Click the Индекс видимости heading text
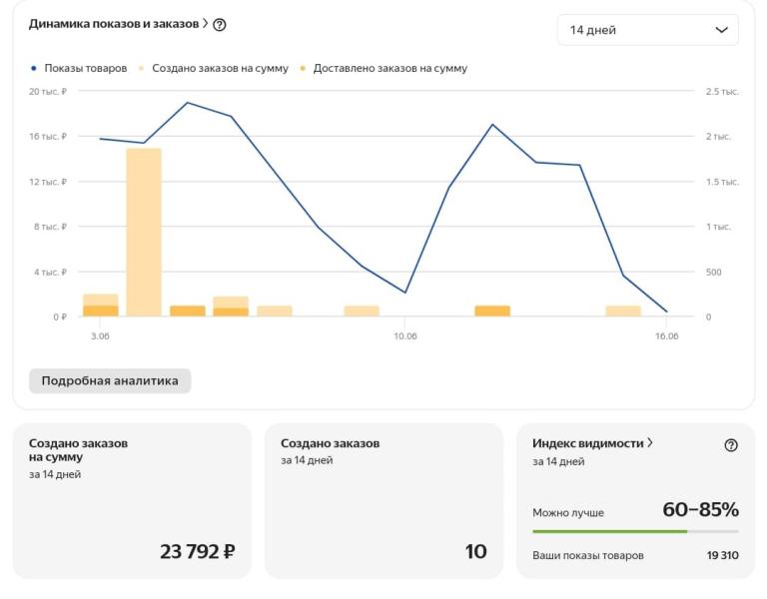 (x=587, y=443)
